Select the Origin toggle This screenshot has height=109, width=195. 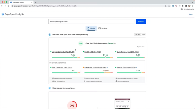(143, 35)
